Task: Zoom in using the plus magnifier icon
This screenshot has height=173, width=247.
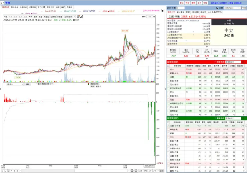Action: [136, 171]
